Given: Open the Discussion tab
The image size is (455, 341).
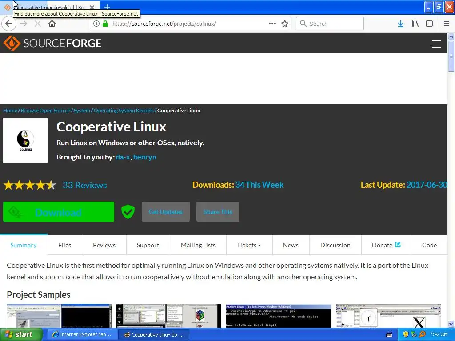Looking at the screenshot, I should 335,245.
